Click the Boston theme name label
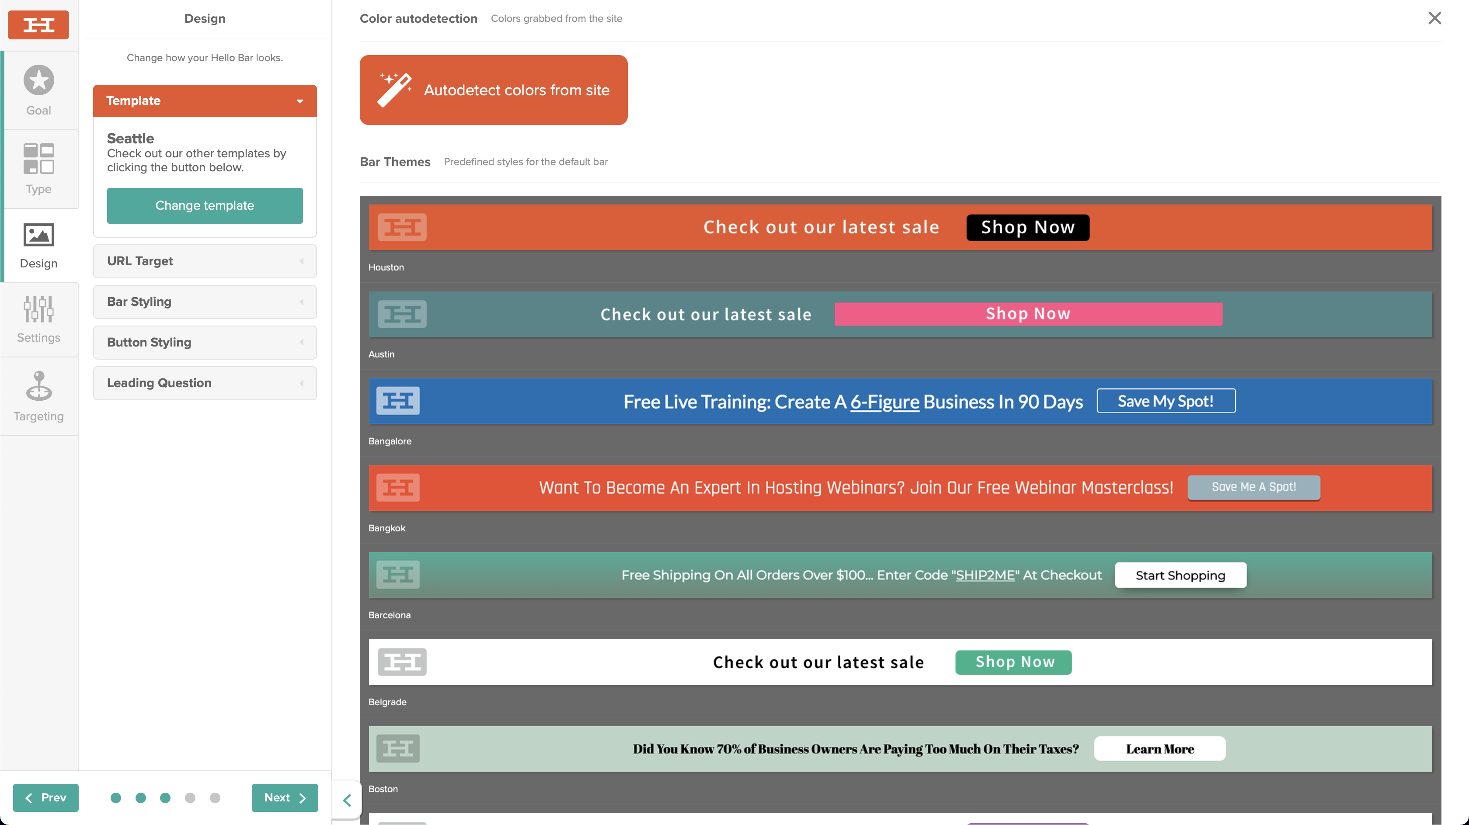The height and width of the screenshot is (825, 1469). [x=383, y=789]
